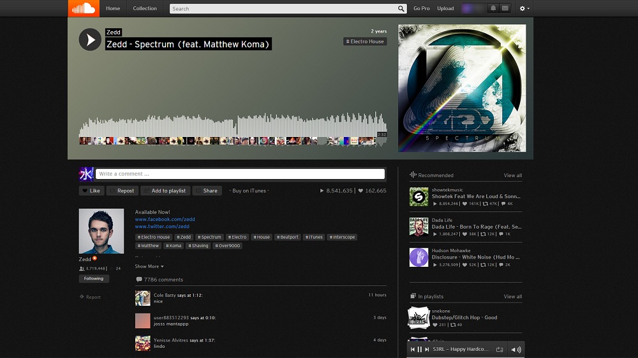The width and height of the screenshot is (638, 358).
Task: Open Zedd artist name above title
Action: click(x=114, y=32)
